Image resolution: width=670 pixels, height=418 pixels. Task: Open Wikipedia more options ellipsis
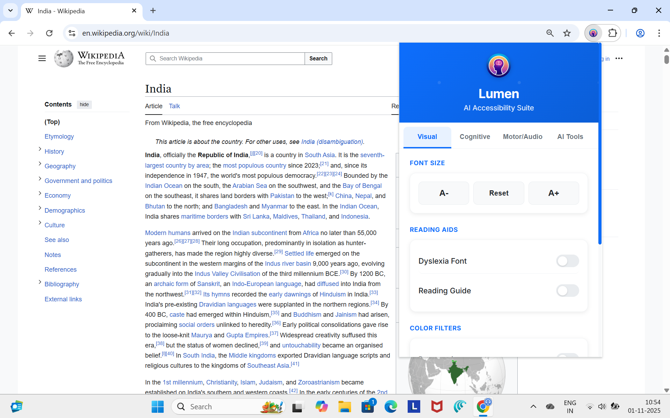619,58
